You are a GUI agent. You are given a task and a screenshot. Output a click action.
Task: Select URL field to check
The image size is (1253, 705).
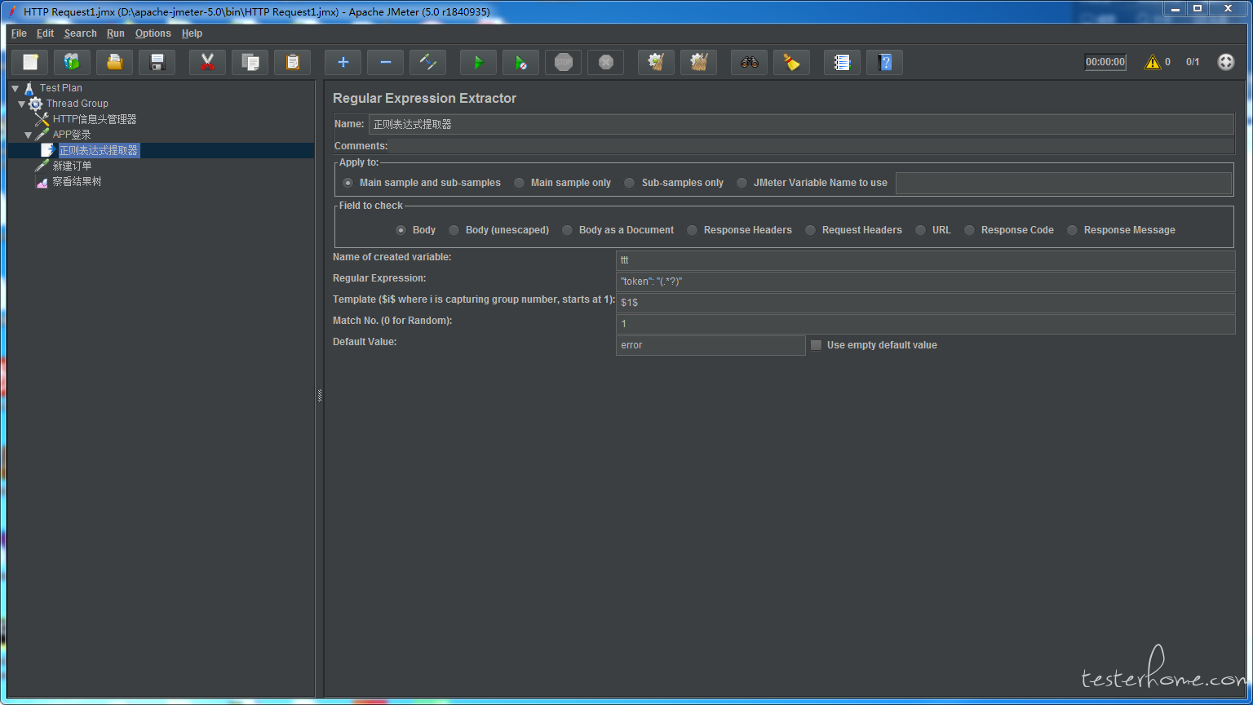pyautogui.click(x=920, y=230)
